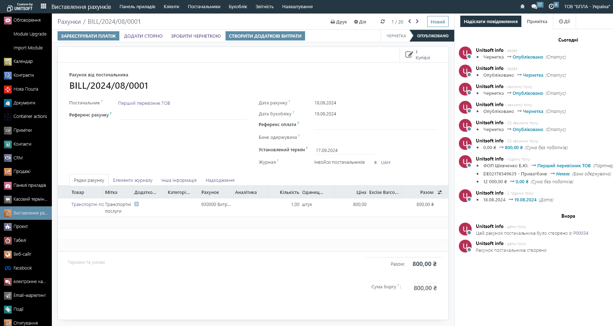
Task: Open the Дія actions dropdown
Action: tap(360, 22)
